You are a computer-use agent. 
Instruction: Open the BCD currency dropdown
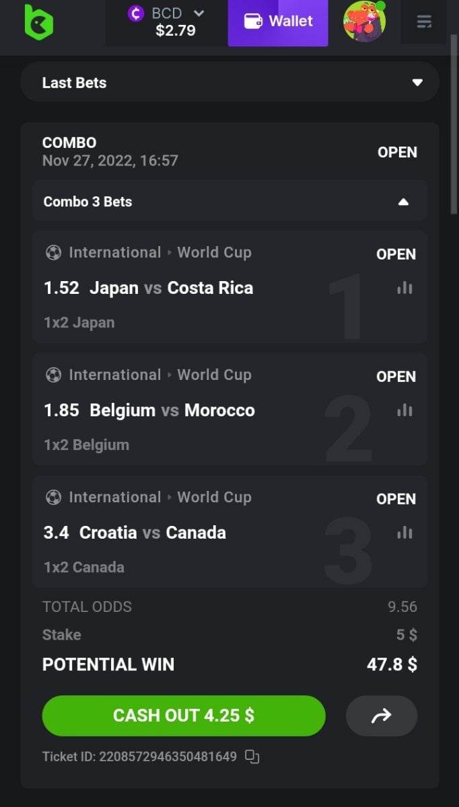199,13
